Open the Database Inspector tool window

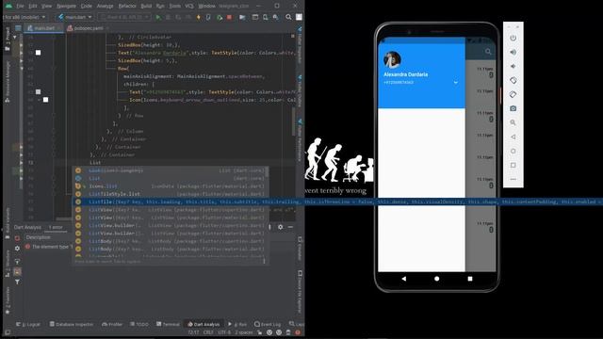point(72,324)
